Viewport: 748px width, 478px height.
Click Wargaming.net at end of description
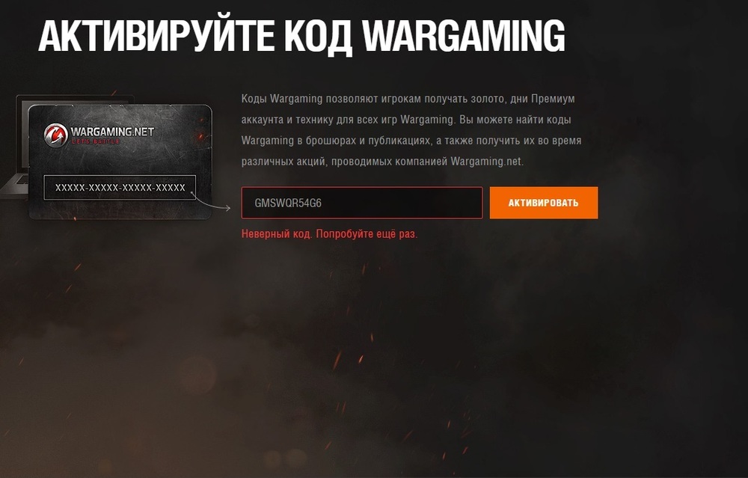pos(487,162)
